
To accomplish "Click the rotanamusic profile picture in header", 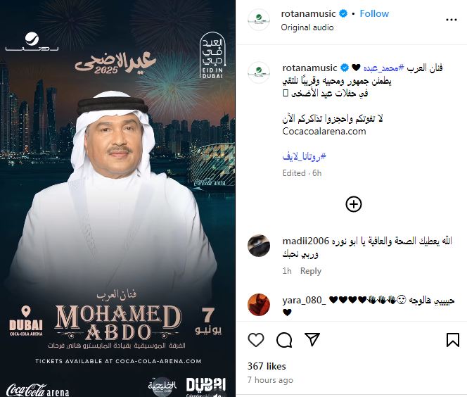I will (259, 20).
